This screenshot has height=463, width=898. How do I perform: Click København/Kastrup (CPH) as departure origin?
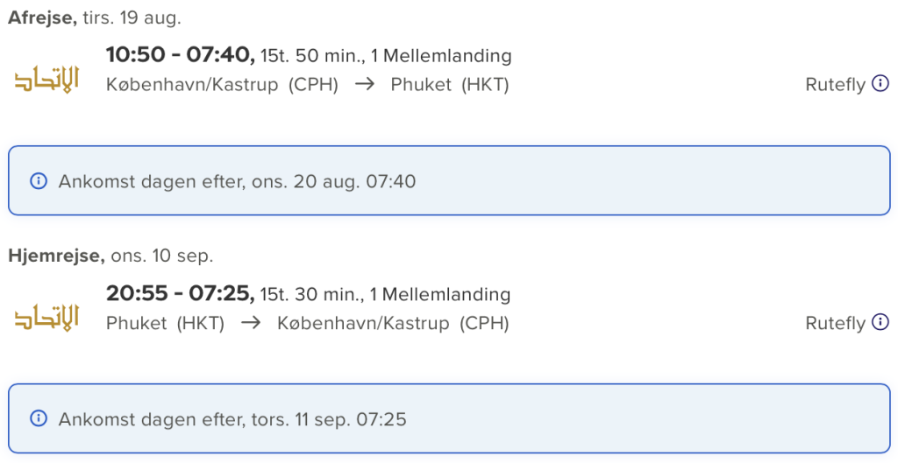222,85
